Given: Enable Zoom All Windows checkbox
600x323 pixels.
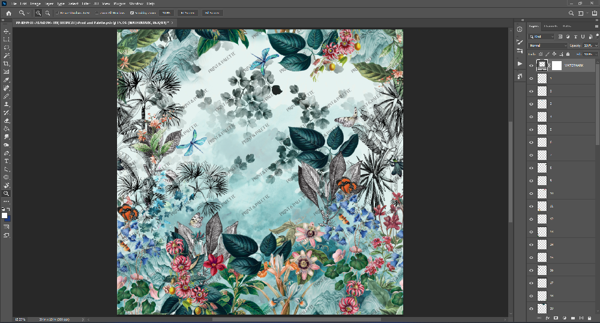Looking at the screenshot, I should (x=97, y=13).
